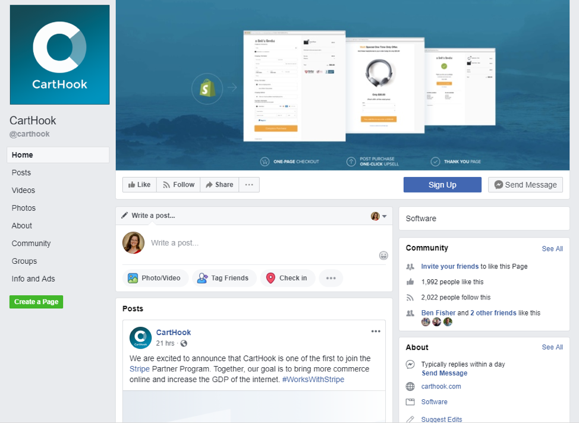Share the CartHook page
Screen dimensions: 579x423
219,185
